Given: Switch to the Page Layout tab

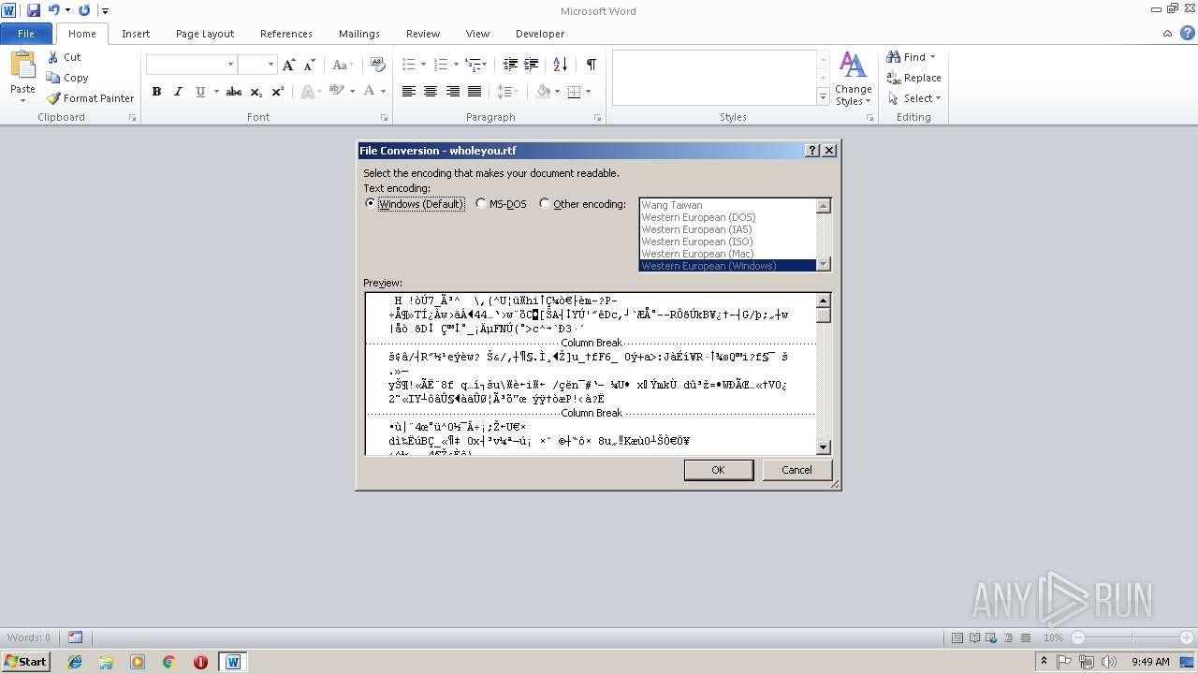Looking at the screenshot, I should pos(205,34).
